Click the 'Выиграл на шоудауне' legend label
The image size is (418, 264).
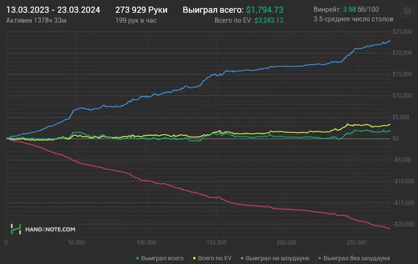tap(277, 258)
